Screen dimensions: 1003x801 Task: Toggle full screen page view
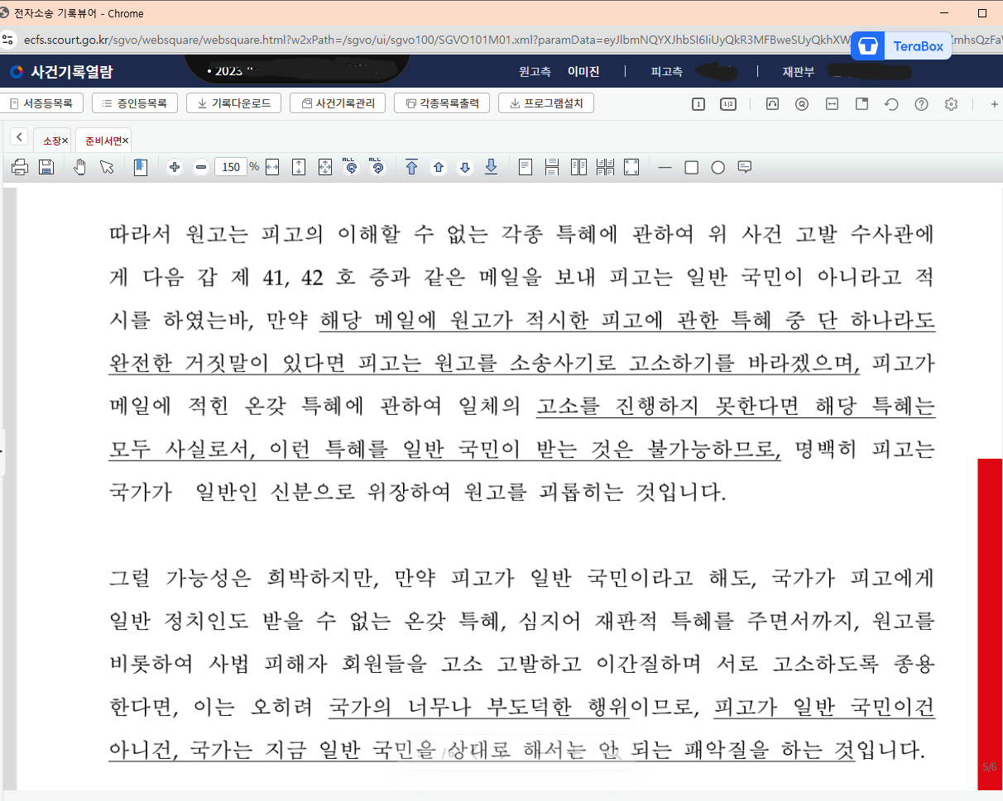tap(631, 166)
